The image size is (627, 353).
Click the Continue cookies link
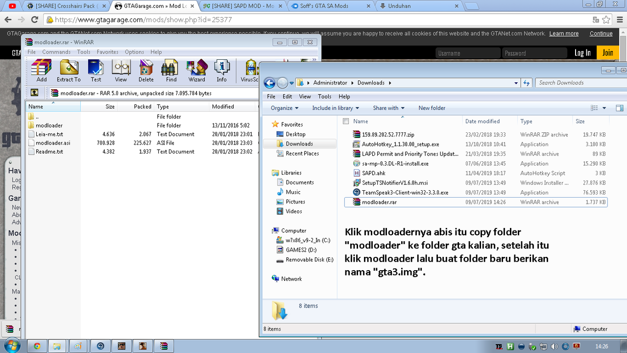[601, 34]
